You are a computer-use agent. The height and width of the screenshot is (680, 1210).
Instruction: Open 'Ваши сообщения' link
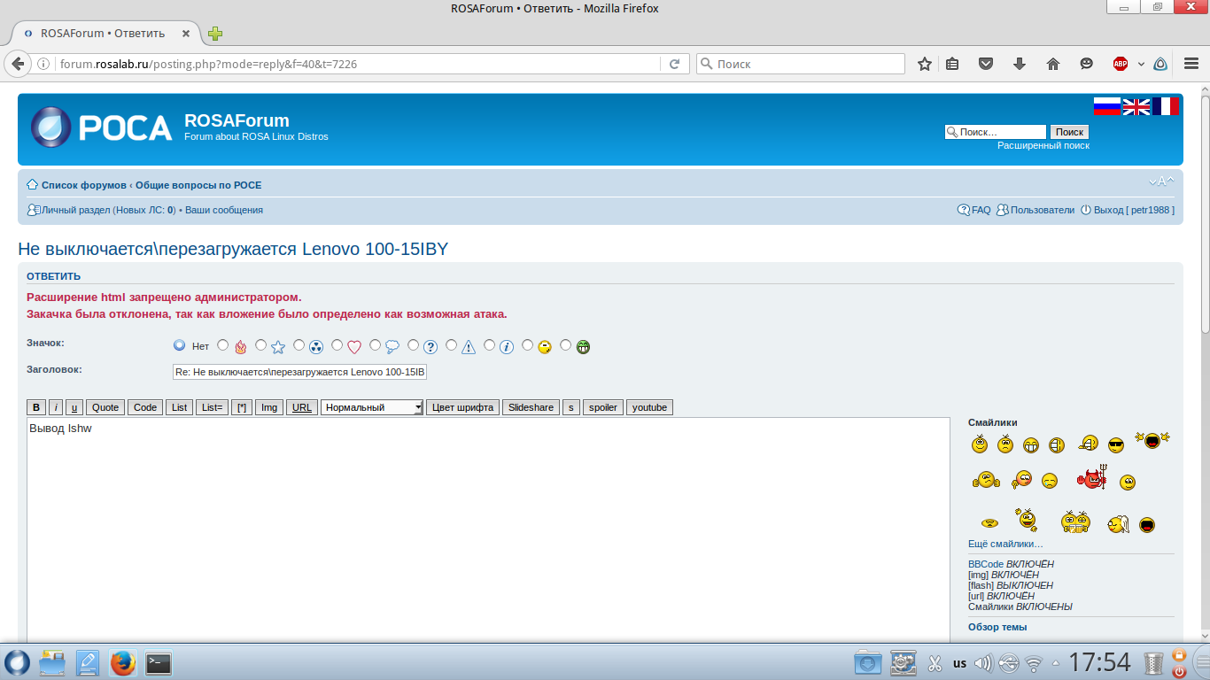coord(224,210)
